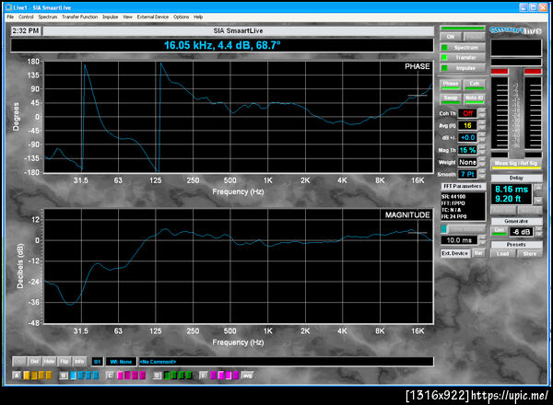Click the Generator button
Image resolution: width=553 pixels, height=405 pixels.
click(516, 221)
